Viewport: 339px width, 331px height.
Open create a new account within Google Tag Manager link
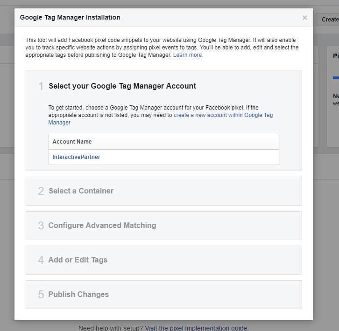tap(161, 119)
